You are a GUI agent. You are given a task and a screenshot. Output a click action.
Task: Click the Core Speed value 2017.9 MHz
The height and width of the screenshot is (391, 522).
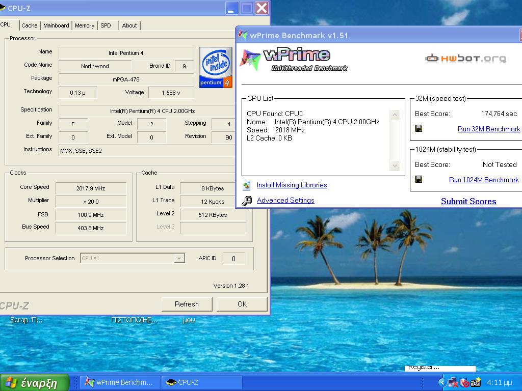coord(91,188)
